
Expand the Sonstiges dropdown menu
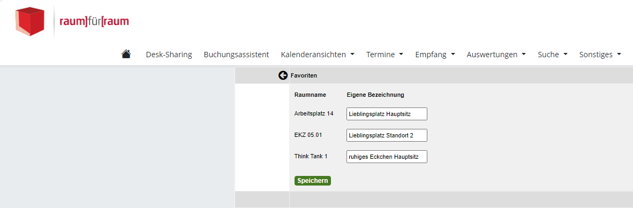[600, 55]
